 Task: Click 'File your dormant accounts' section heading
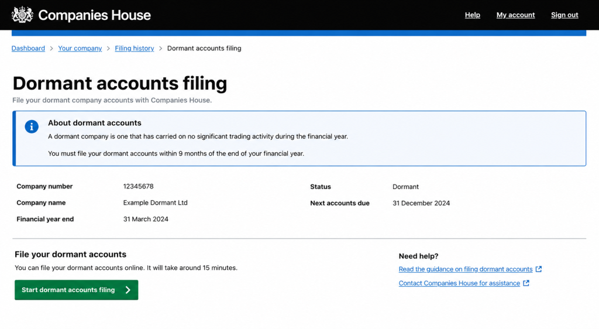[x=70, y=254]
